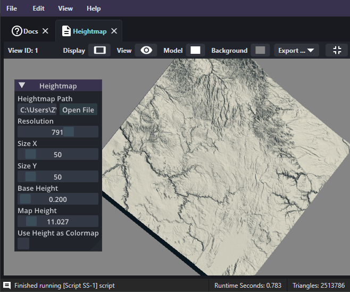The width and height of the screenshot is (350, 292).
Task: Click the 'View ID: 1' label
Action: 23,50
